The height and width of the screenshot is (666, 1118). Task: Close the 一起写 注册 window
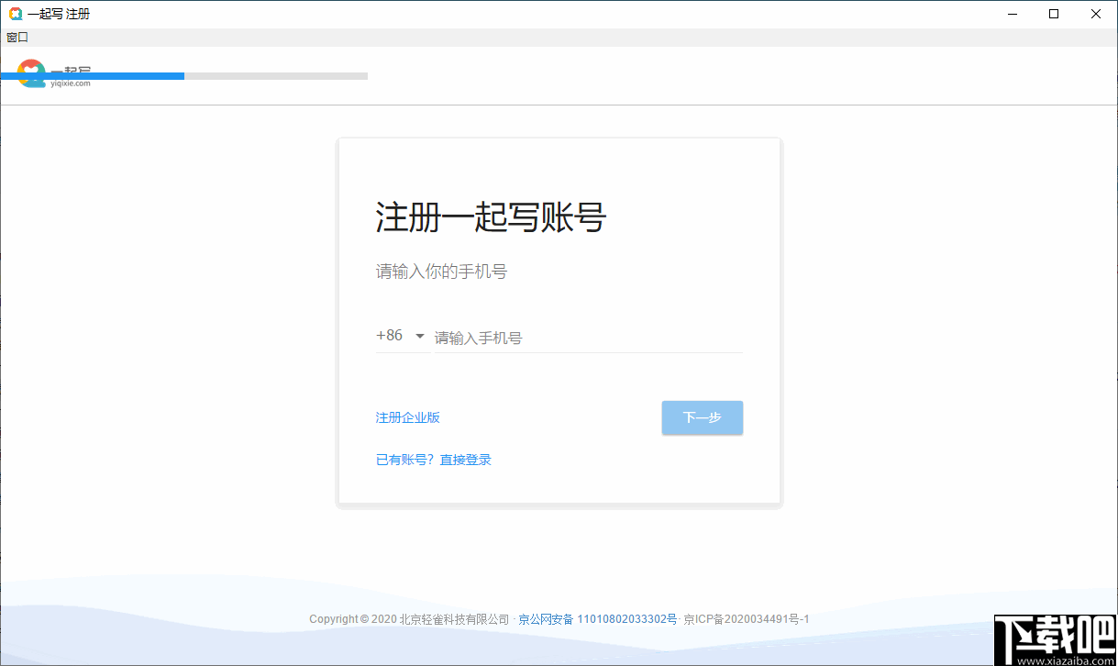1095,14
